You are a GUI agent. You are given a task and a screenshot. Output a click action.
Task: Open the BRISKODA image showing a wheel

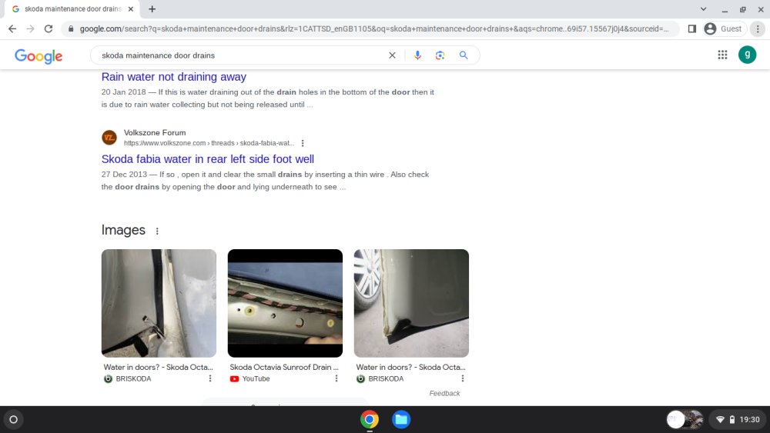pos(411,303)
